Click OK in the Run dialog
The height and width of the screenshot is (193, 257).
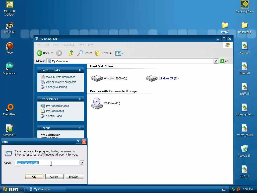(34, 177)
